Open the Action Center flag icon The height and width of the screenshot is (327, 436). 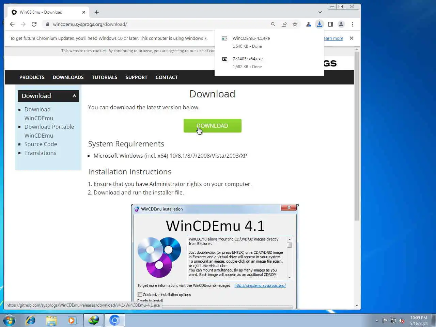(x=385, y=321)
